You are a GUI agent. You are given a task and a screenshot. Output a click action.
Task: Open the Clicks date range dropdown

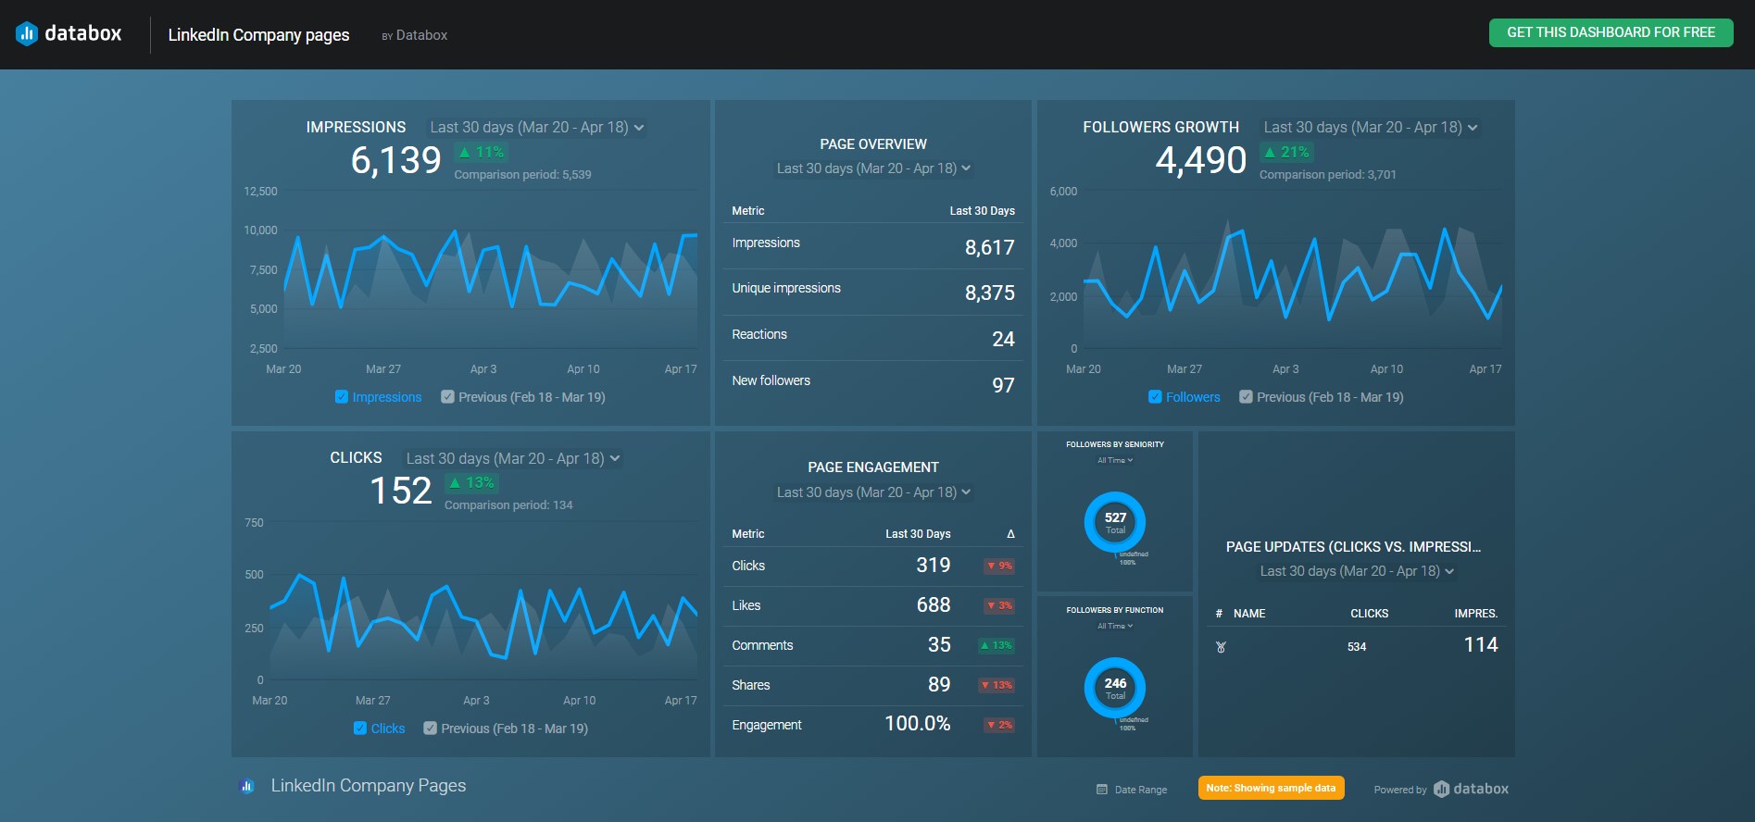pyautogui.click(x=513, y=458)
